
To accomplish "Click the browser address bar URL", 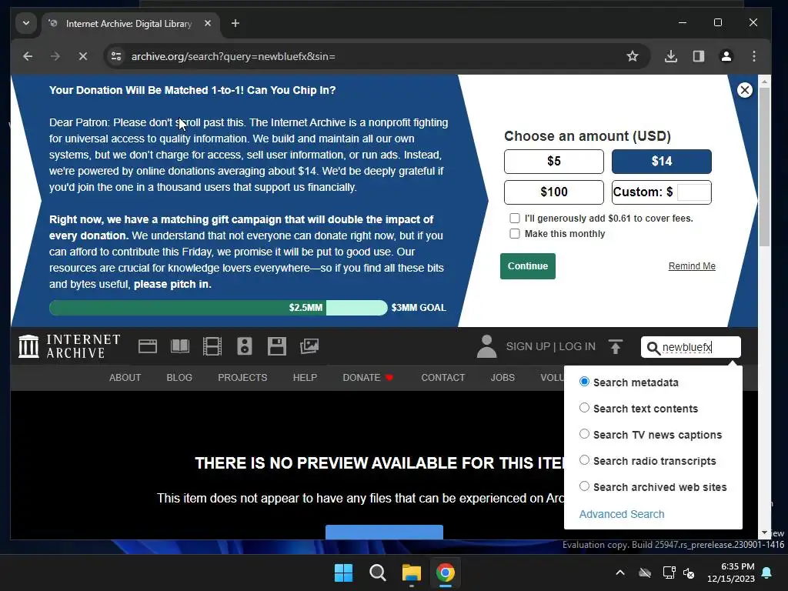I will tap(233, 56).
